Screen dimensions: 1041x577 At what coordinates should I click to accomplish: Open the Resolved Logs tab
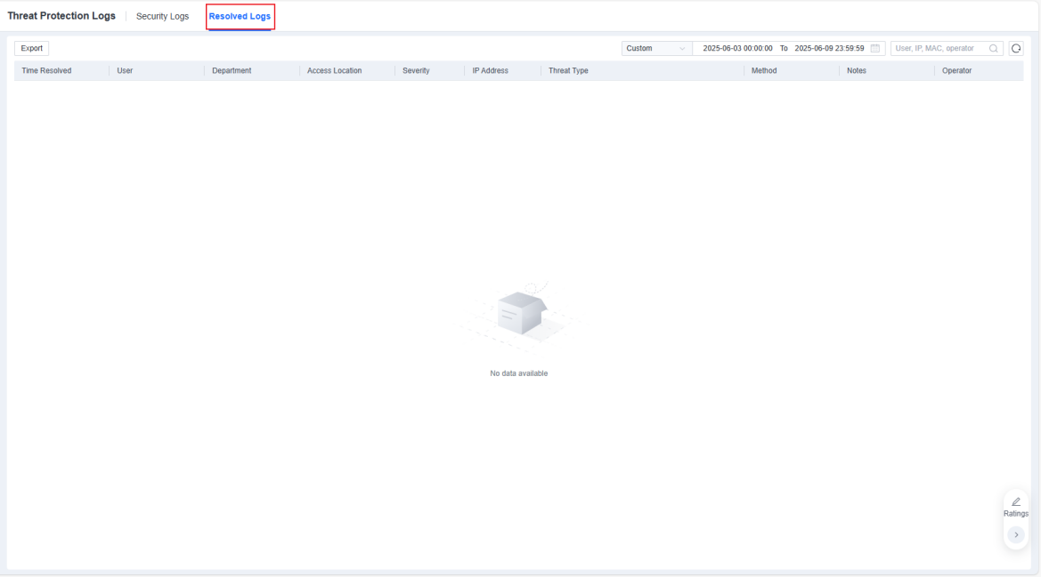(x=240, y=17)
